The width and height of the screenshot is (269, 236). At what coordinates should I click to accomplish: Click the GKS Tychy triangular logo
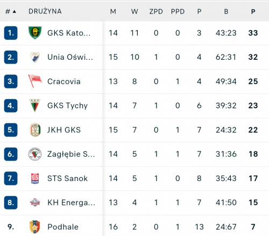pyautogui.click(x=35, y=106)
